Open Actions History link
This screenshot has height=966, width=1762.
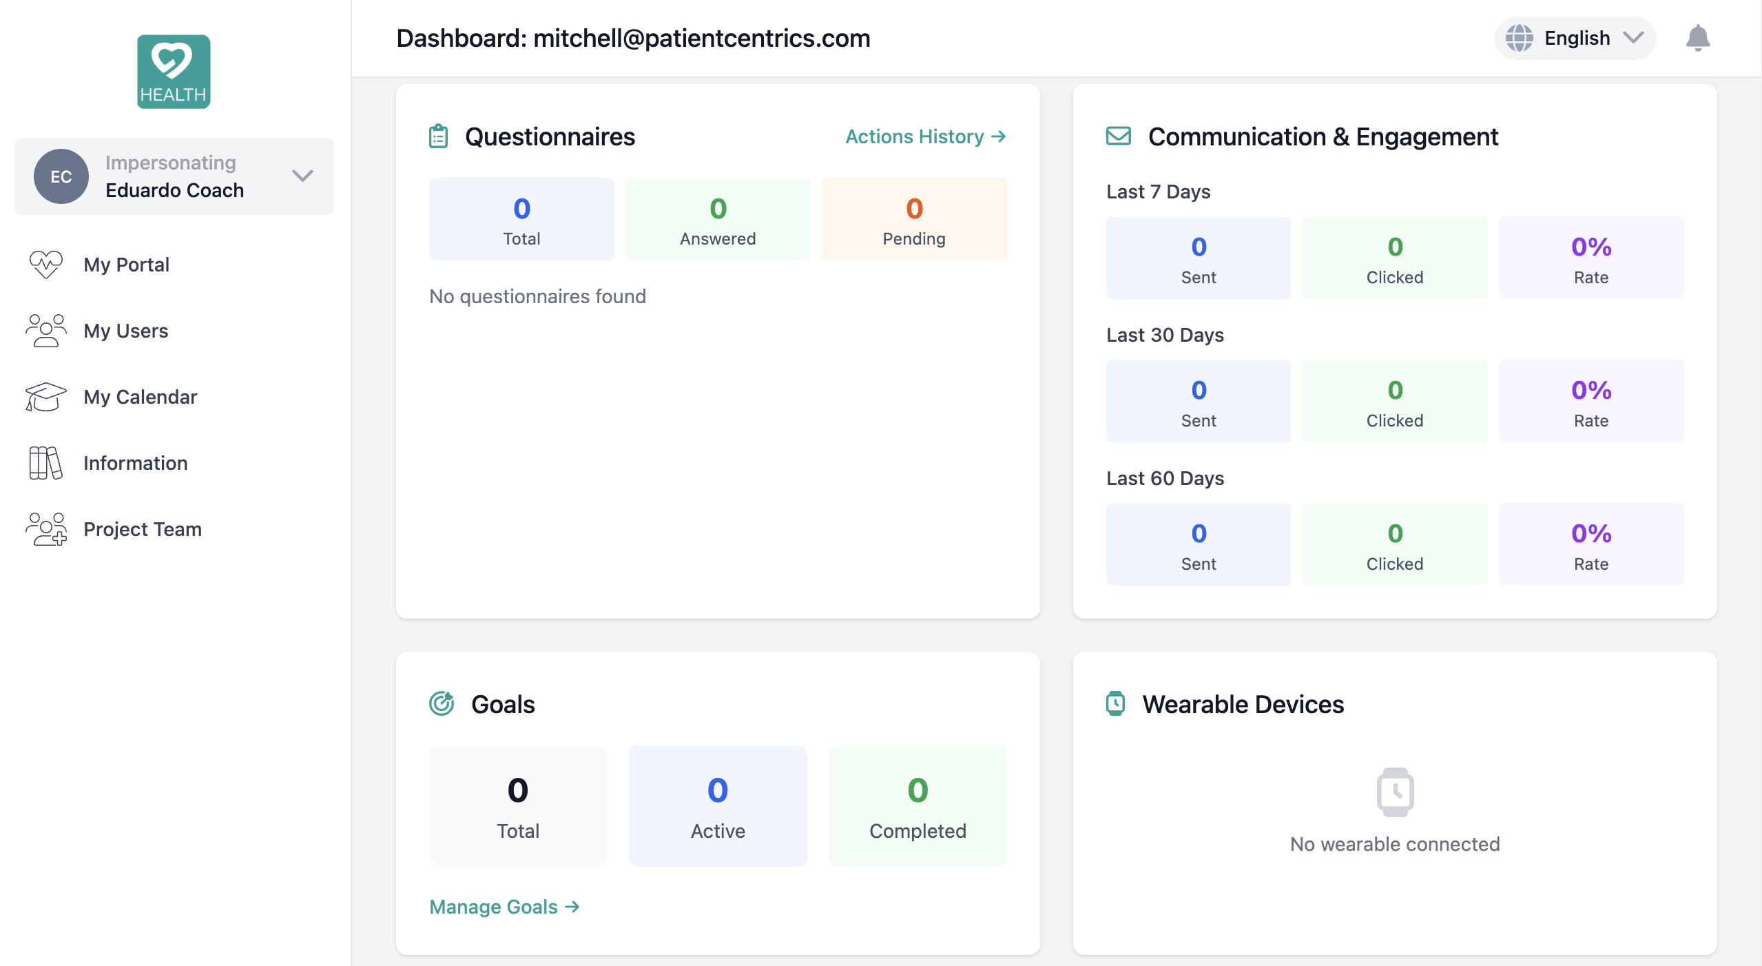pyautogui.click(x=924, y=136)
